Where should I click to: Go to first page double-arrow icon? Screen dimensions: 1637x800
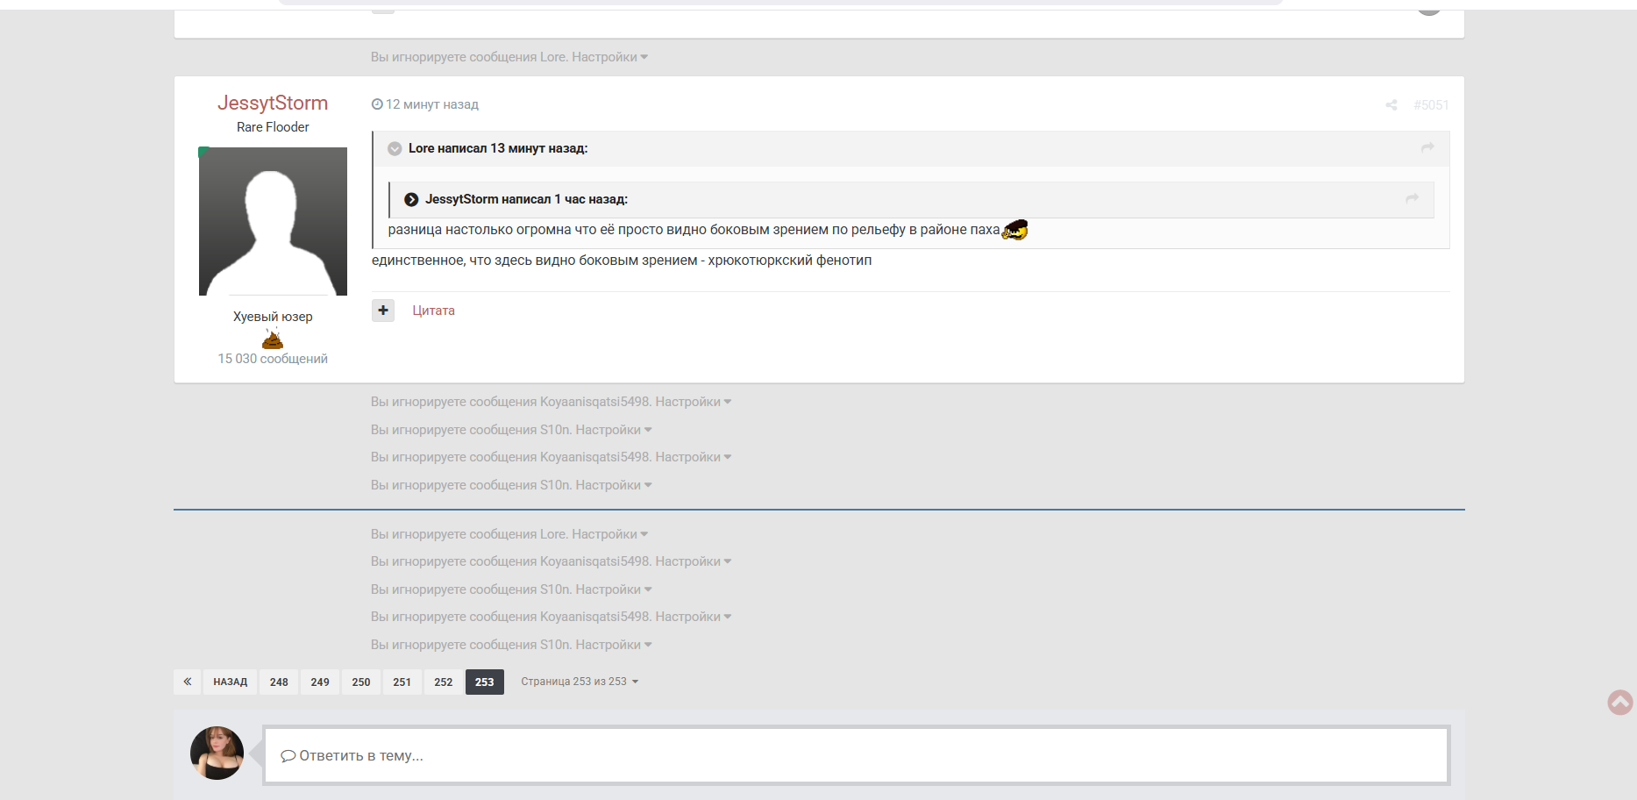pos(187,682)
